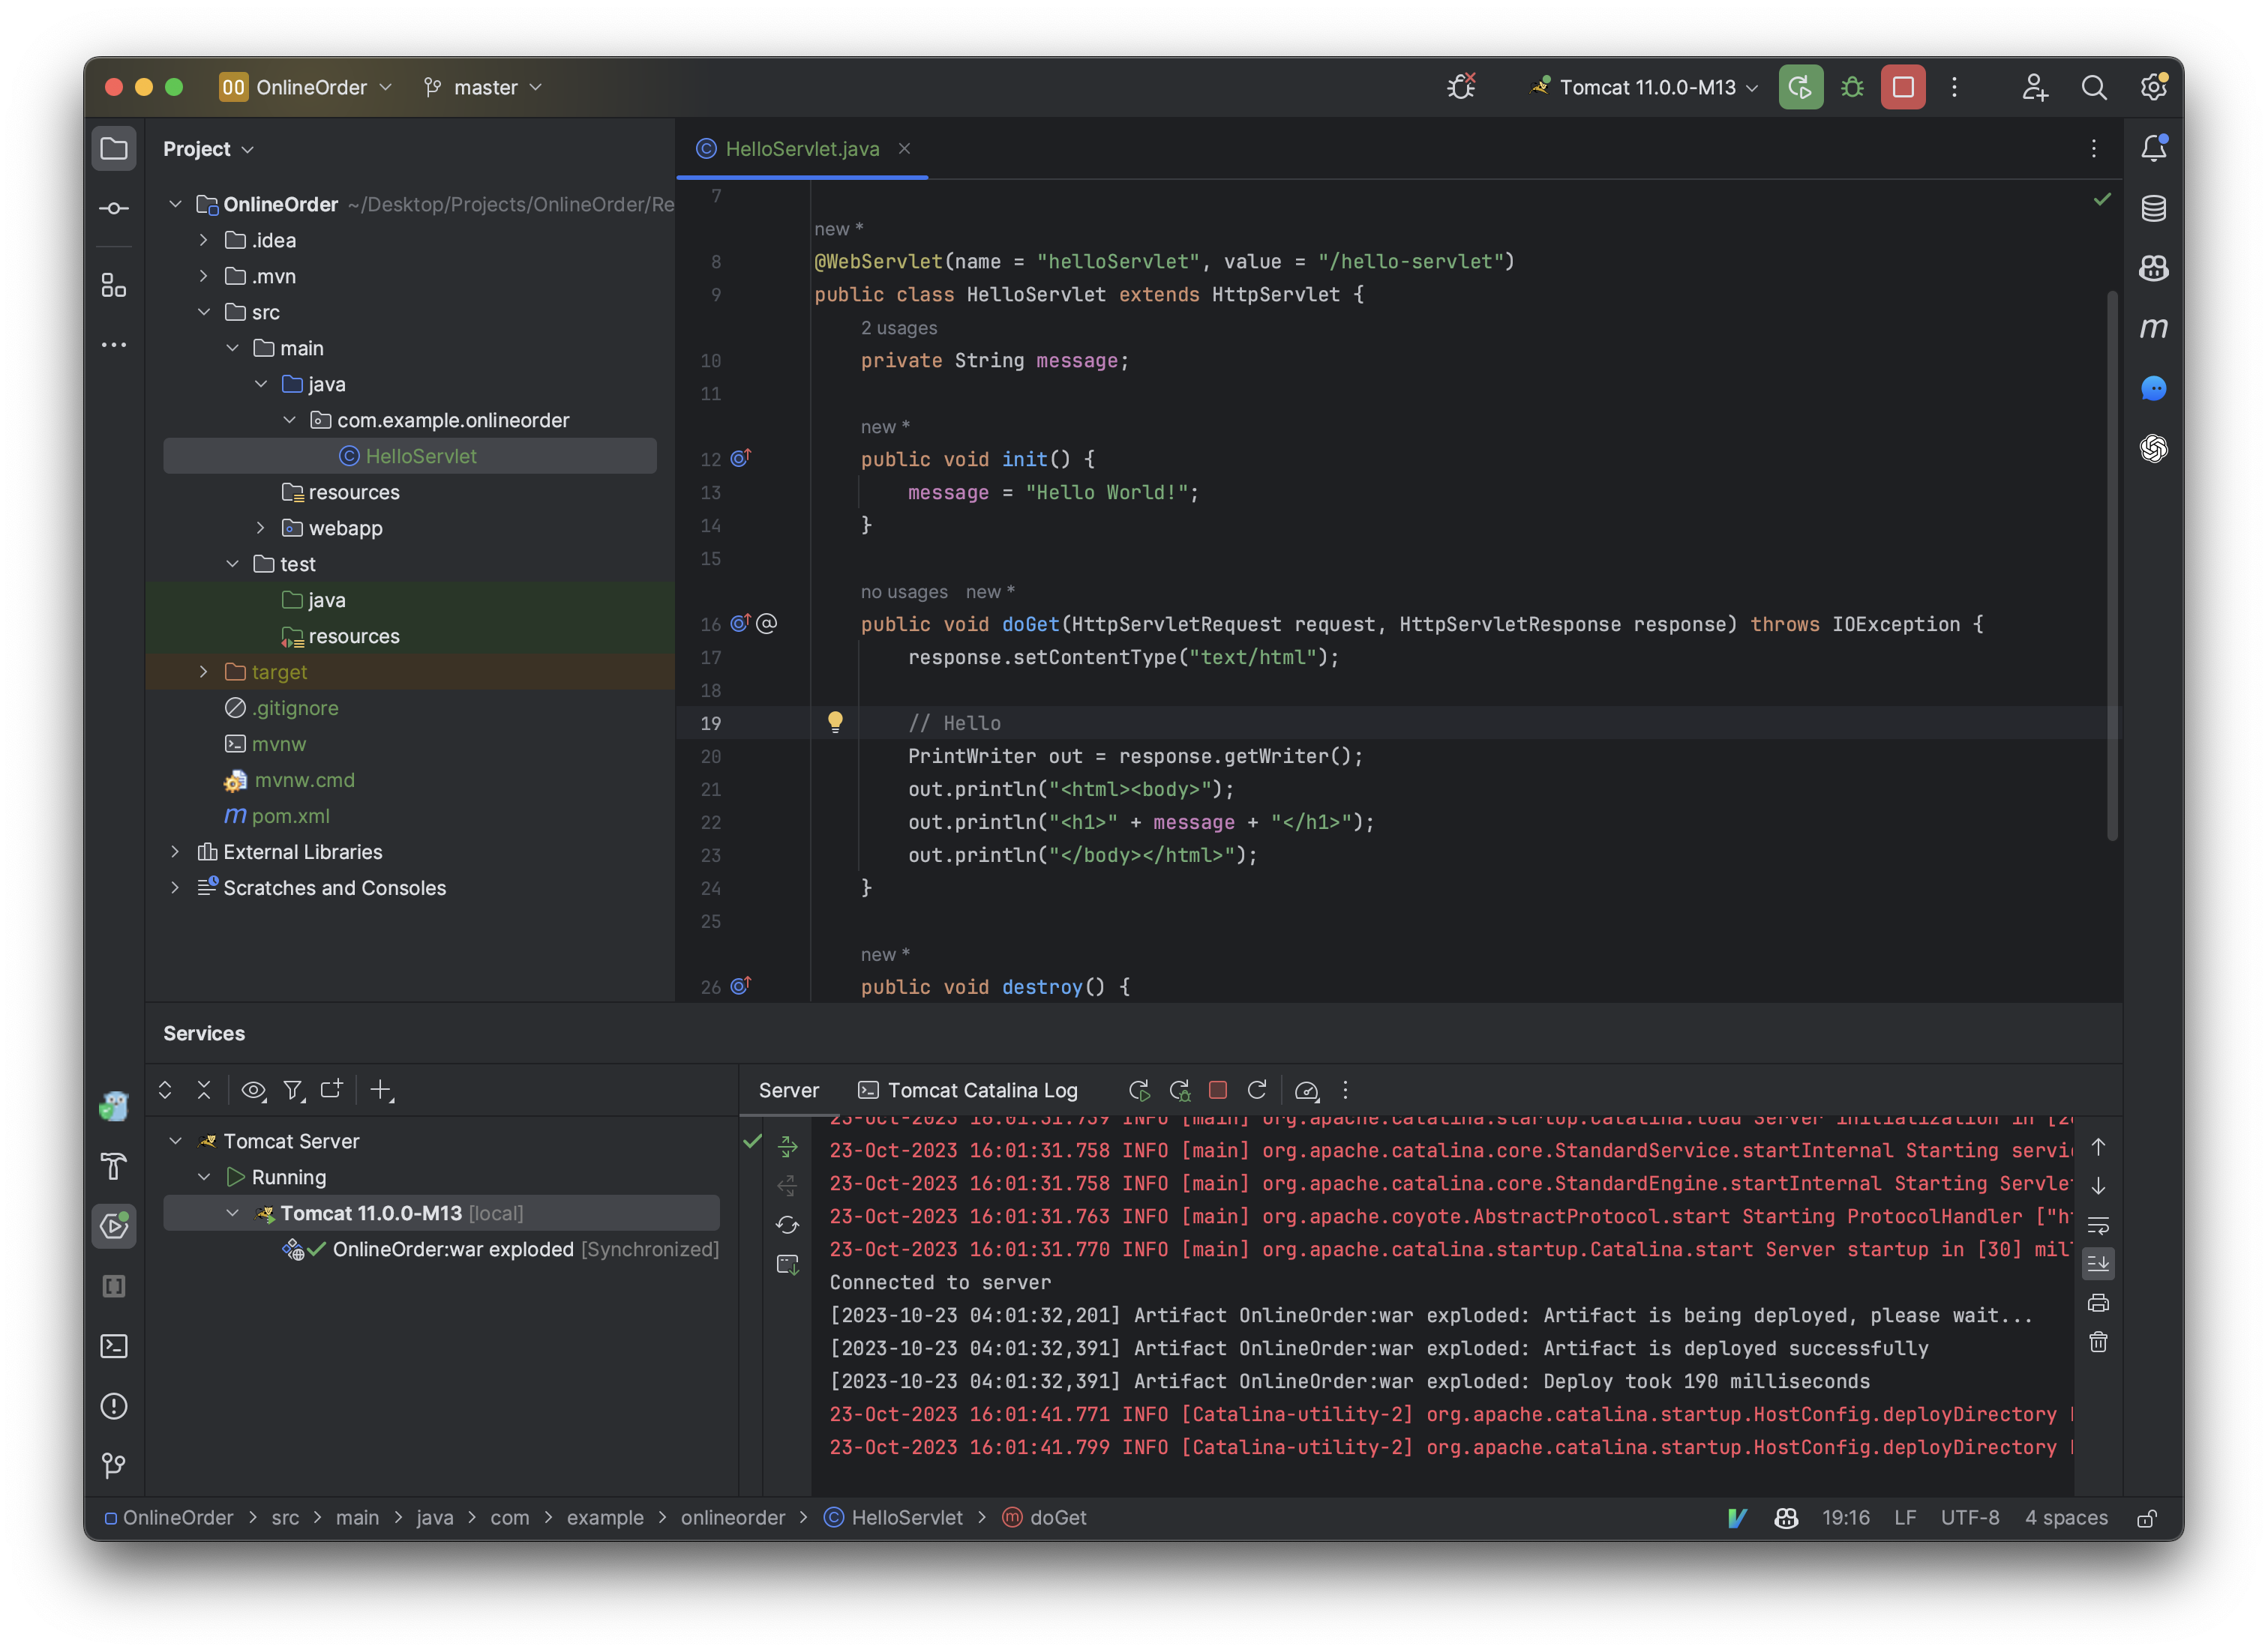The height and width of the screenshot is (1652, 2268).
Task: Collapse the com.example.onlineorder package
Action: click(289, 420)
